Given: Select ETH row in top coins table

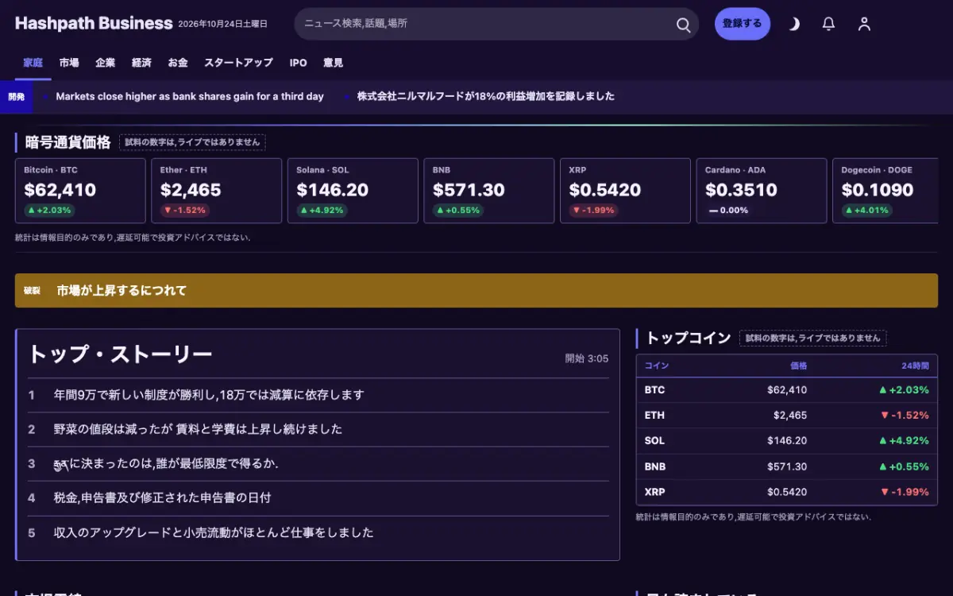Looking at the screenshot, I should pos(787,415).
